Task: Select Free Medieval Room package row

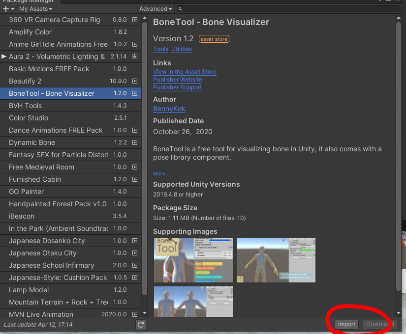Action: point(70,167)
